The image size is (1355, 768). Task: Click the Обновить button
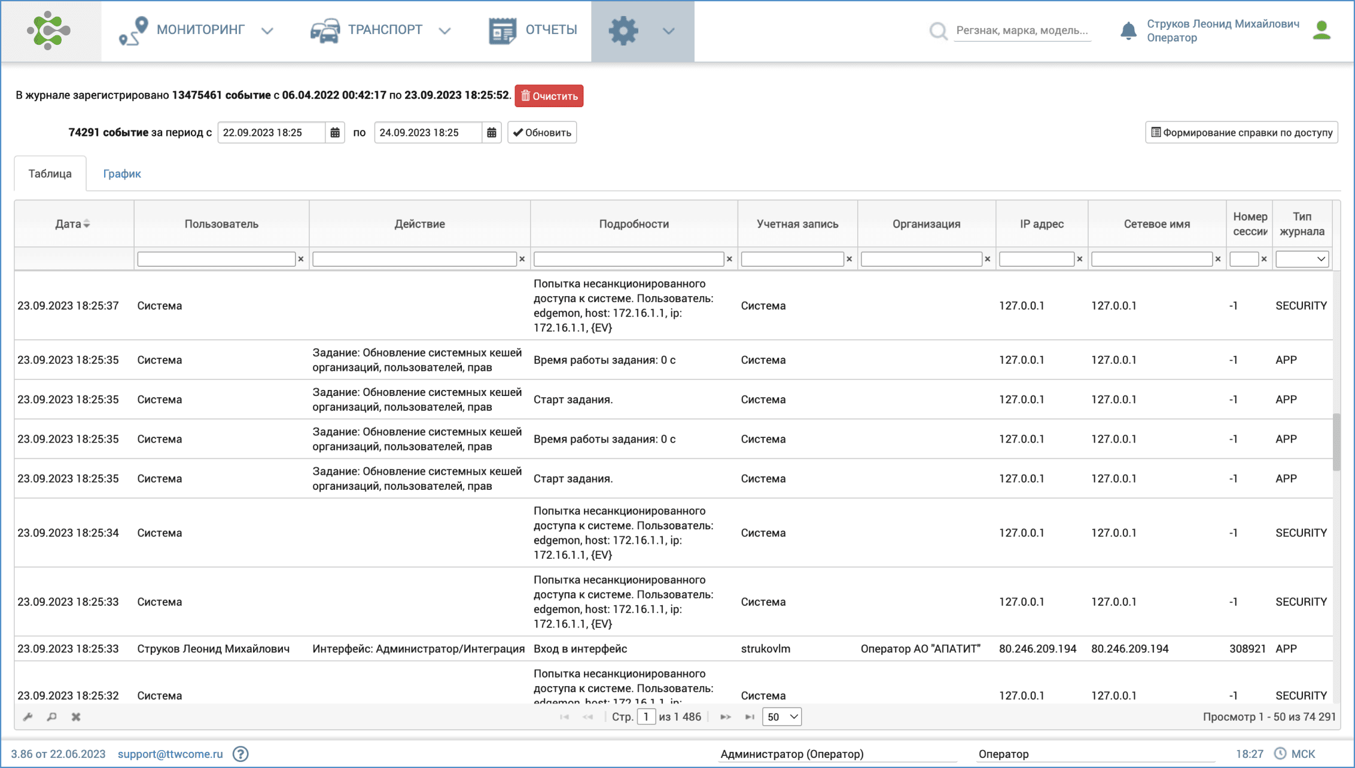pos(542,133)
